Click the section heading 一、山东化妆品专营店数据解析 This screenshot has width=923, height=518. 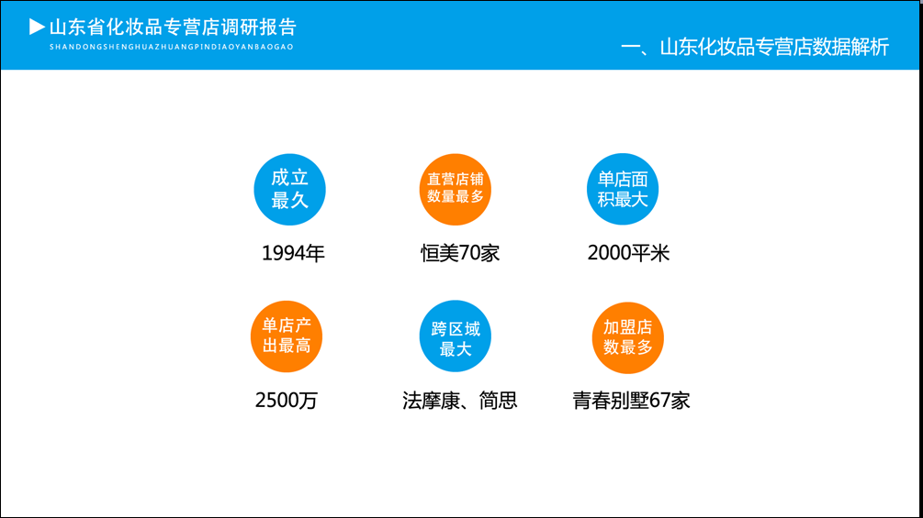tap(755, 47)
